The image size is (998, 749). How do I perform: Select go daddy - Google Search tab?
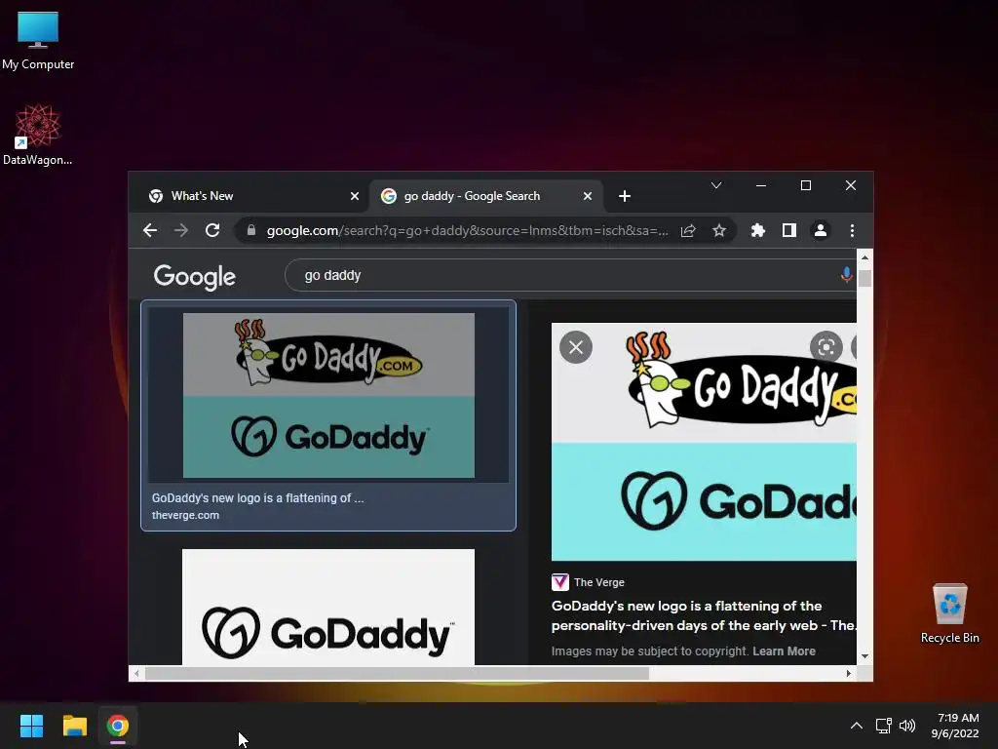pos(485,196)
